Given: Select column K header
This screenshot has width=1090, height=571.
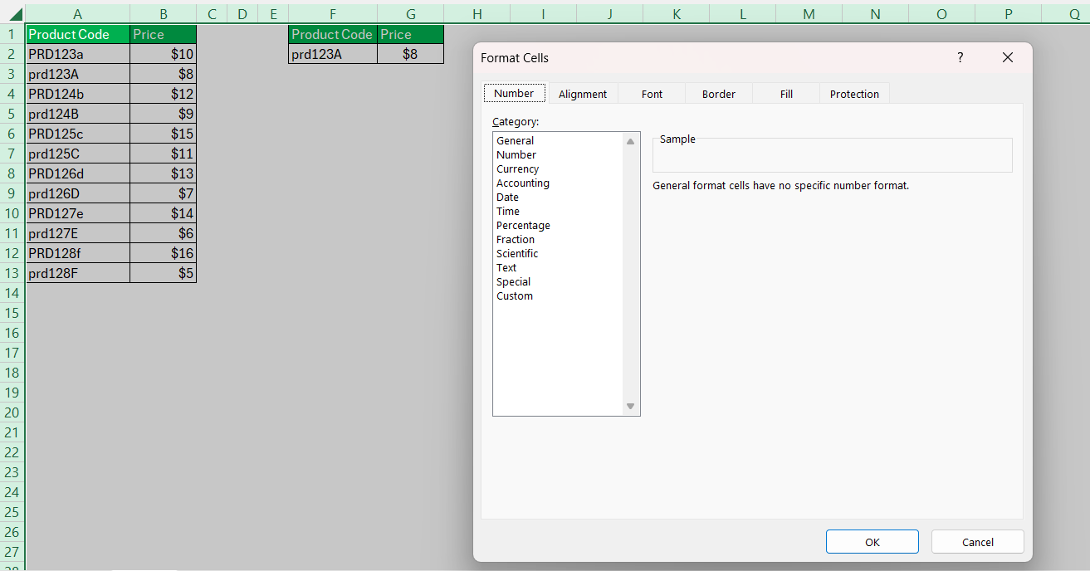Looking at the screenshot, I should pos(676,14).
